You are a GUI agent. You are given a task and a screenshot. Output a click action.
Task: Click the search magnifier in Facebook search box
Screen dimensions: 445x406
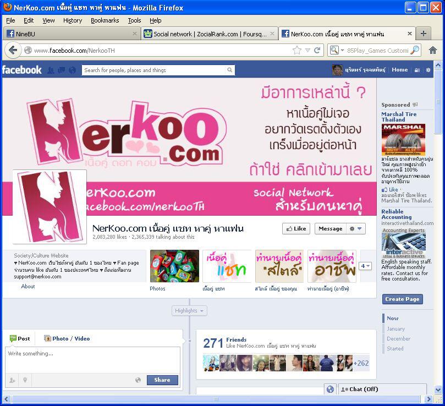229,70
